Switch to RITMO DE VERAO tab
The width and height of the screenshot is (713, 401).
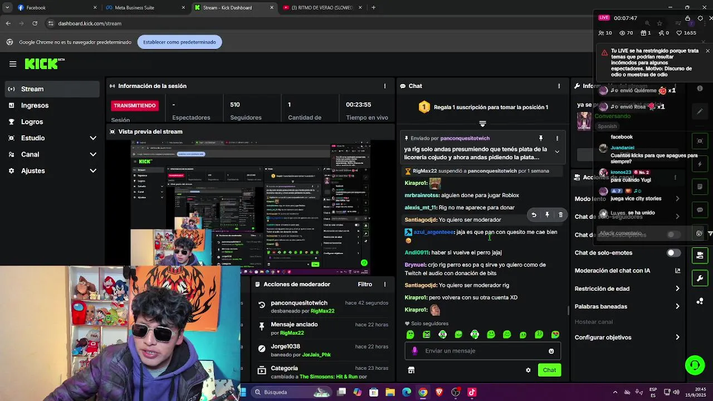click(323, 7)
